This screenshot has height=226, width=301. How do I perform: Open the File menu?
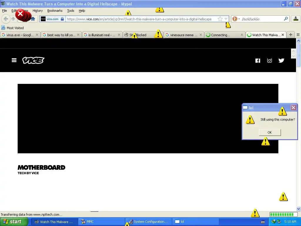pos(4,11)
